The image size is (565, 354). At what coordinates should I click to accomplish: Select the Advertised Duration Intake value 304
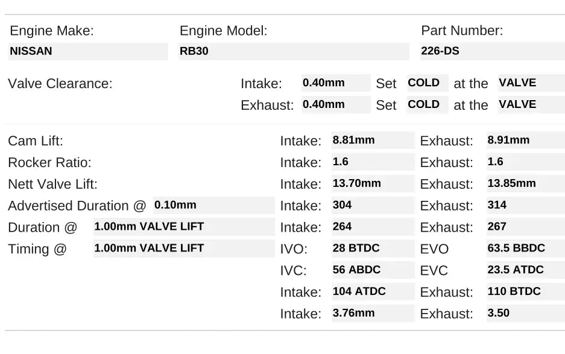373,205
